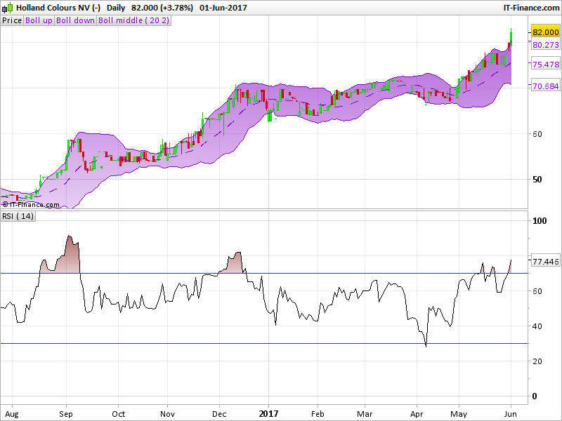Click the IT-Finance.com link at top right
Image resolution: width=562 pixels, height=421 pixels.
[531, 8]
